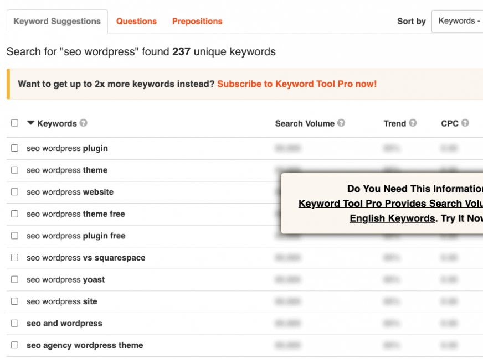Select the seo wordpress vs squarespace checkbox
Viewport: 483px width, 359px height.
(14, 257)
